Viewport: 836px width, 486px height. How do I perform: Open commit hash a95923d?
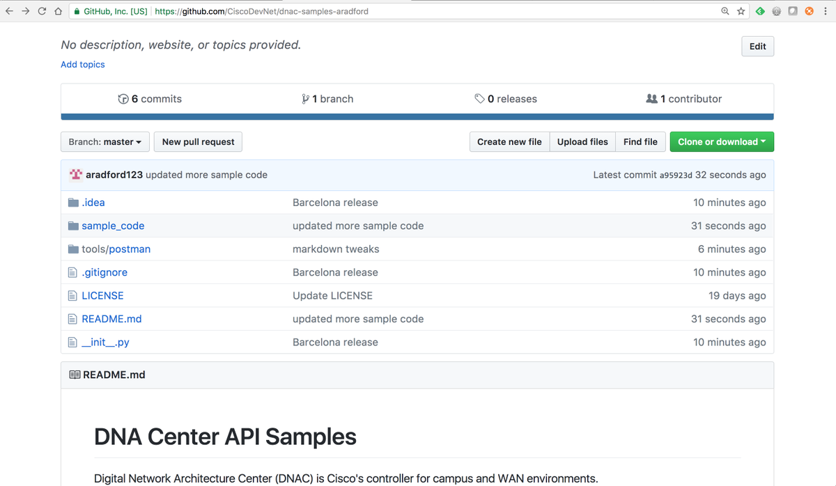tap(676, 175)
